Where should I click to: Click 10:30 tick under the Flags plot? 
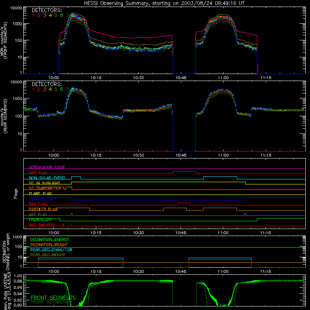pyautogui.click(x=138, y=233)
